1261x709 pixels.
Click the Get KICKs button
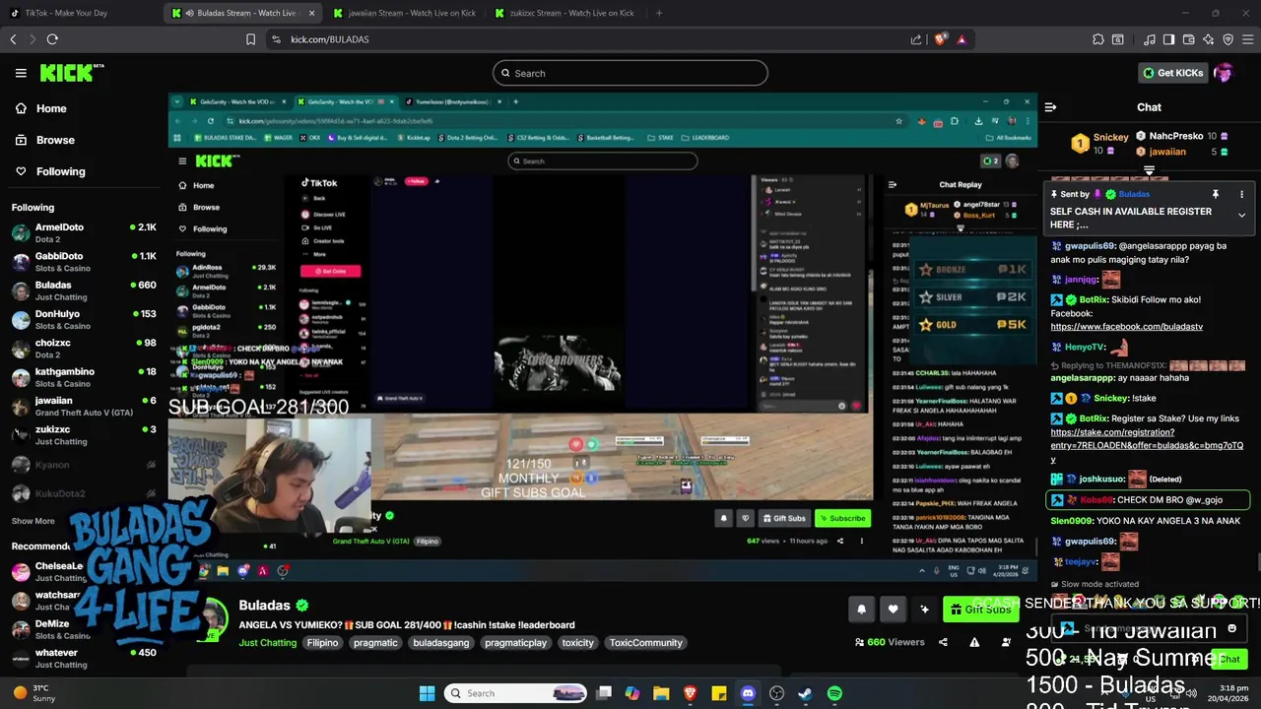click(x=1172, y=73)
